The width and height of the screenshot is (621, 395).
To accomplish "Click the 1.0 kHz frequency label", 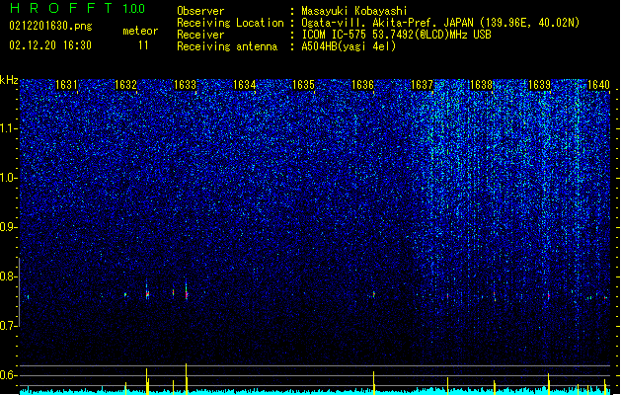I will (x=9, y=178).
